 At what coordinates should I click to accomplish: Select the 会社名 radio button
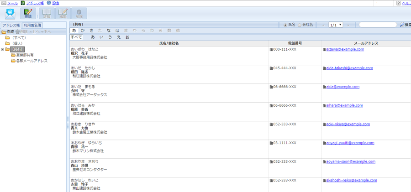click(x=300, y=25)
